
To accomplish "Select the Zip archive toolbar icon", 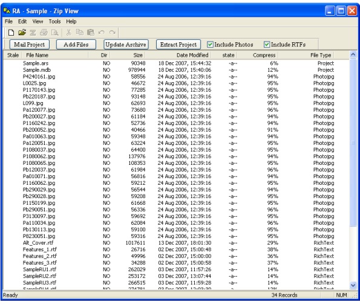I will [33, 33].
